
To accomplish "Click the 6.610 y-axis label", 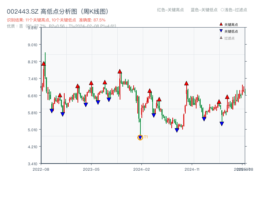I will [33, 96].
